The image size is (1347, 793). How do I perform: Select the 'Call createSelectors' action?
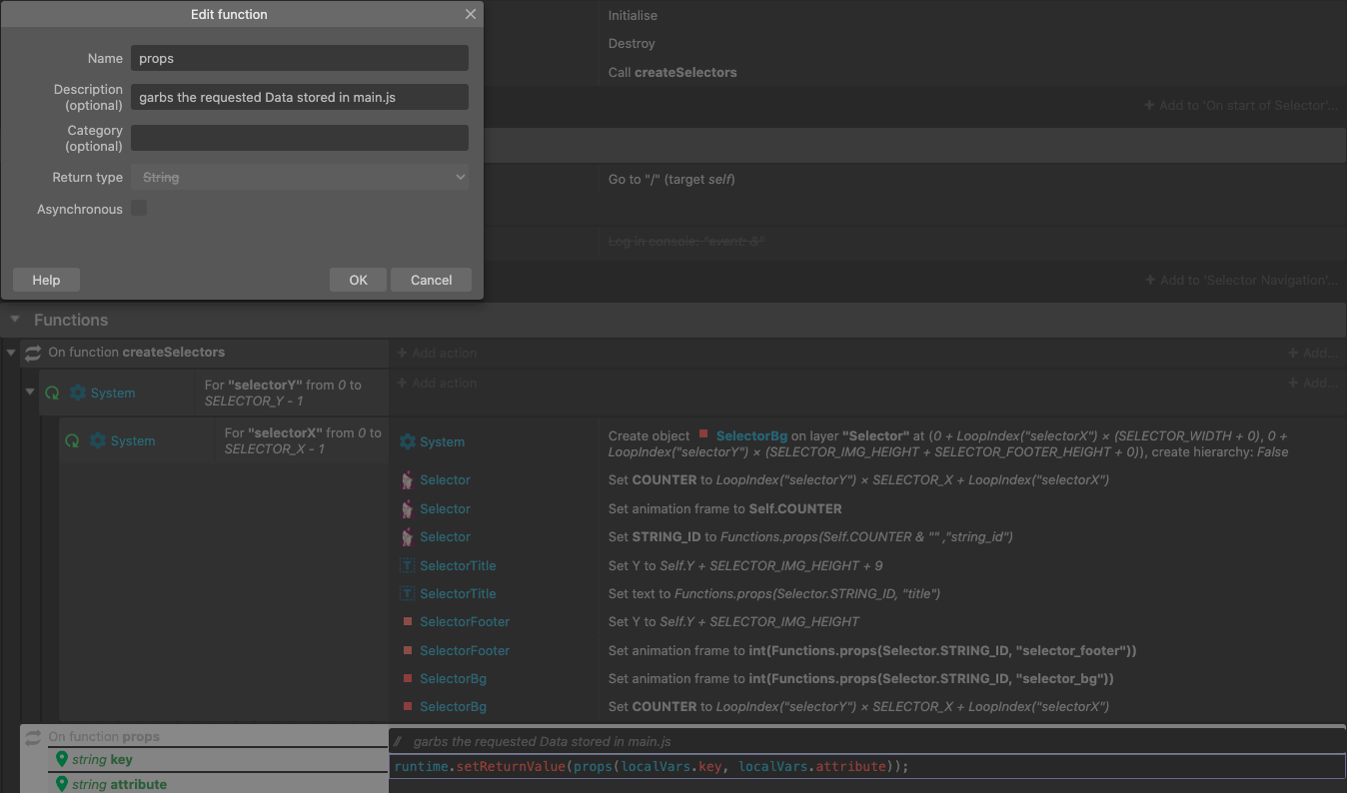[673, 72]
